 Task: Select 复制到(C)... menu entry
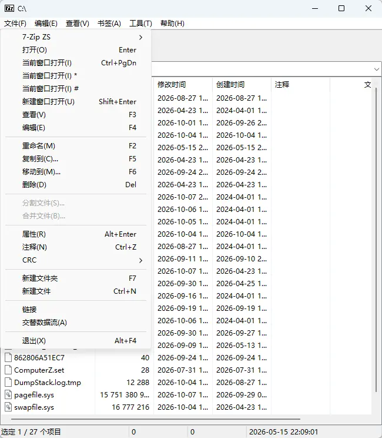(x=76, y=159)
